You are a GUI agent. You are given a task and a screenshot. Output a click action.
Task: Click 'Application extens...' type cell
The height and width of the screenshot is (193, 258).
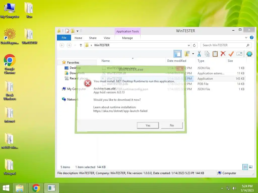tap(211, 73)
